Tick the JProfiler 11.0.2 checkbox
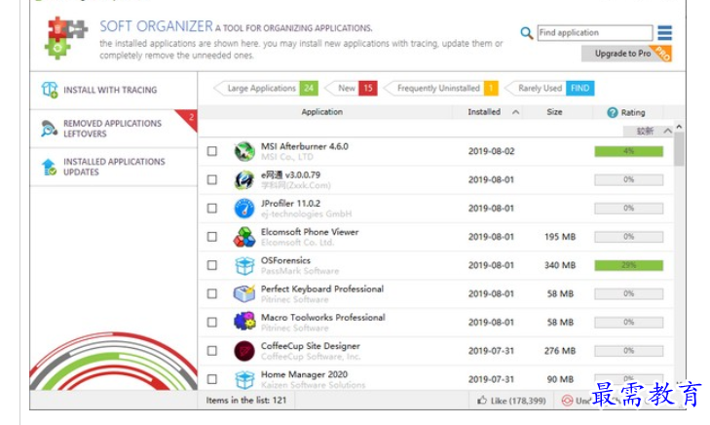 [x=212, y=209]
